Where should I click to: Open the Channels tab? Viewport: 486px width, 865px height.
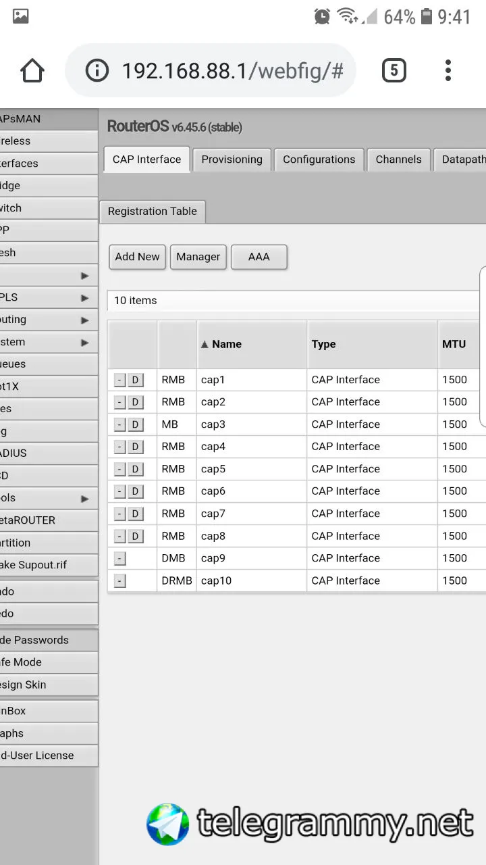coord(398,160)
